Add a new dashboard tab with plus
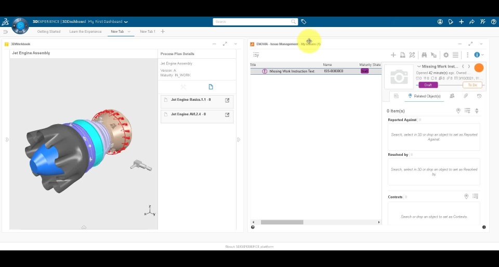This screenshot has width=499, height=267. coord(163,32)
